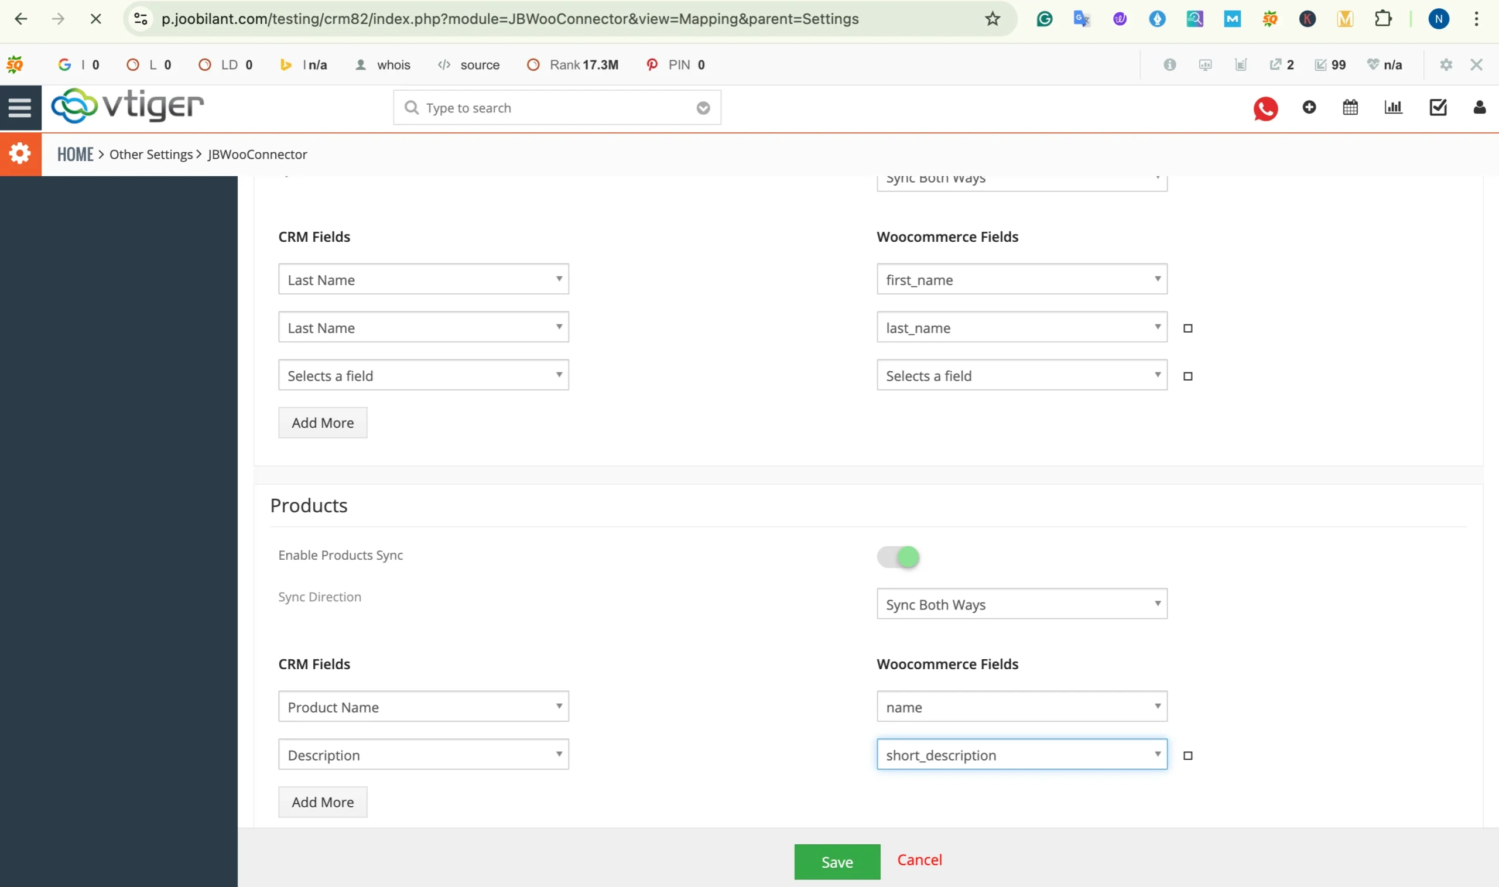The image size is (1499, 887).
Task: Click the green Save button
Action: [x=837, y=861]
